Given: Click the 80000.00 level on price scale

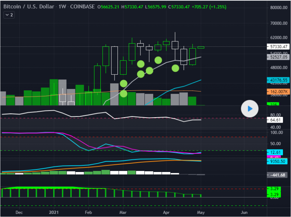Looking at the screenshot, I should coord(279,8).
